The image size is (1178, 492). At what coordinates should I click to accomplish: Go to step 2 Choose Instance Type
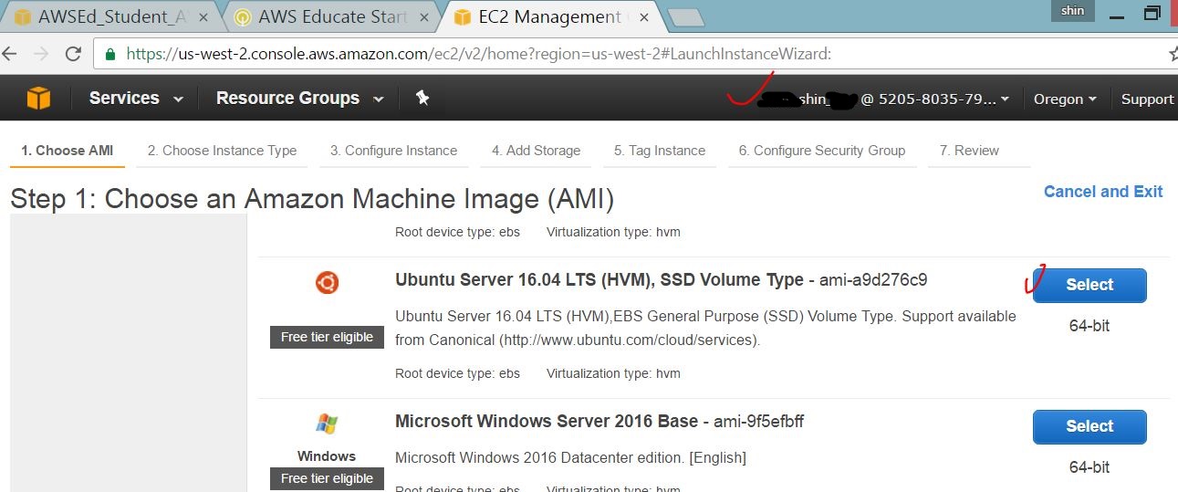coord(222,151)
